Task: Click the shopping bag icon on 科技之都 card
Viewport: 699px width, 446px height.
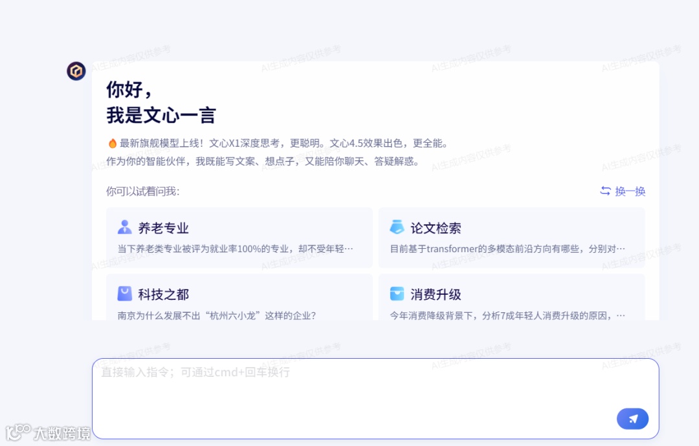Action: click(x=125, y=293)
